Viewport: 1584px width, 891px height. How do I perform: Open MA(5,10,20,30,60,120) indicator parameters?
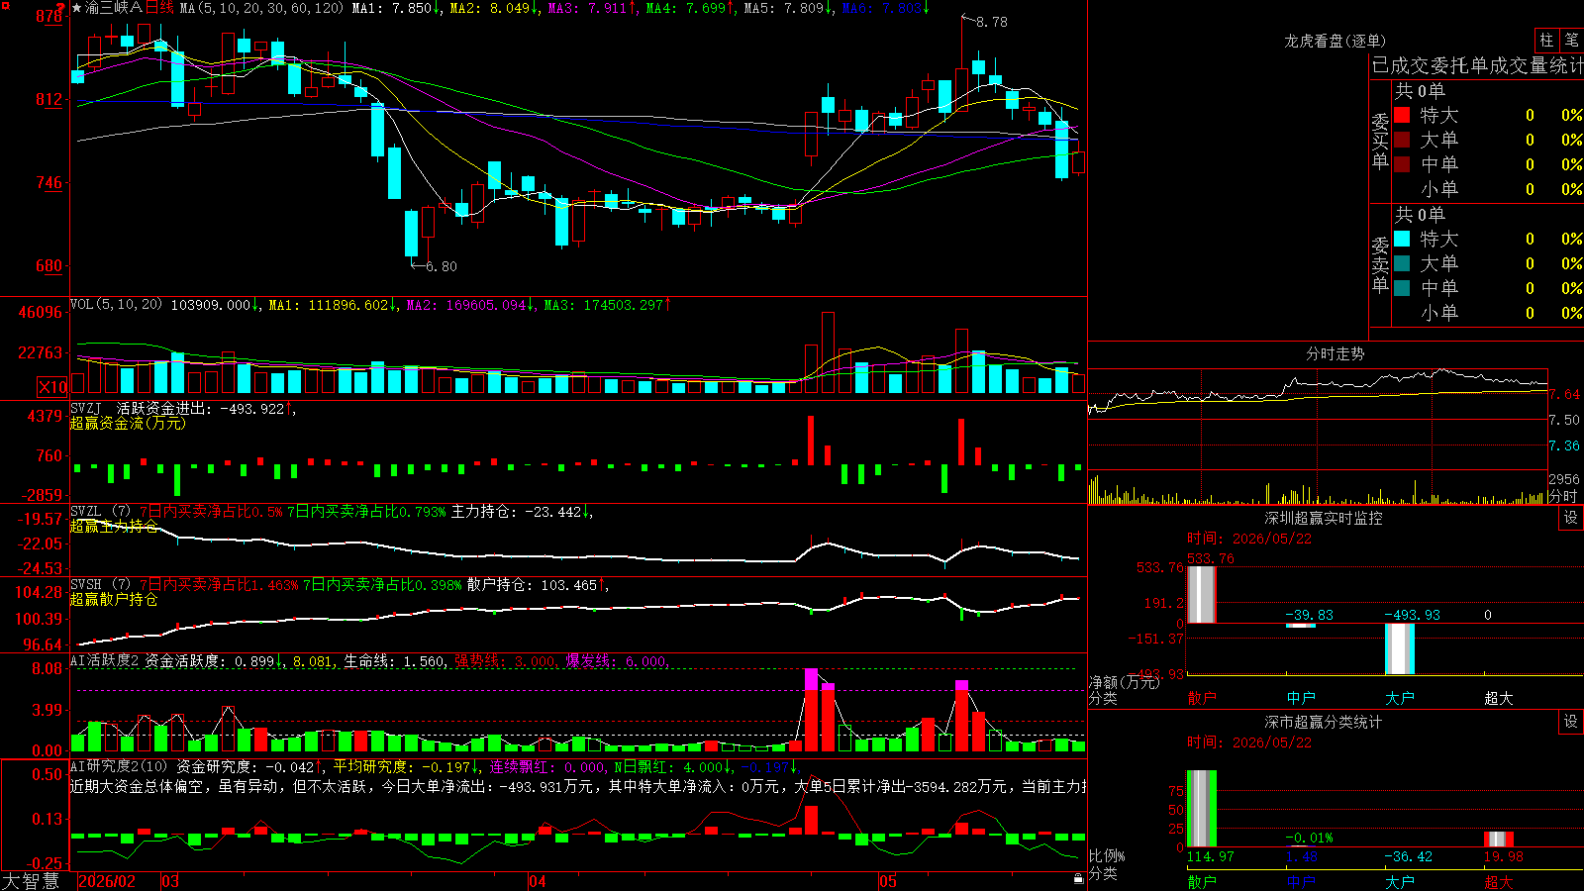point(261,8)
